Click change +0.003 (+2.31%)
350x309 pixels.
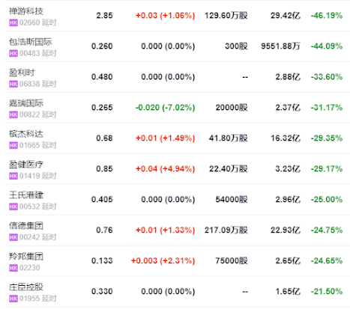coord(163,261)
